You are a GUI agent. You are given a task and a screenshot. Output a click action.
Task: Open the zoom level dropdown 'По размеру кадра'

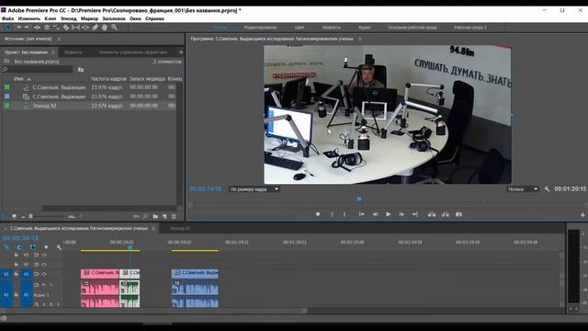click(254, 189)
